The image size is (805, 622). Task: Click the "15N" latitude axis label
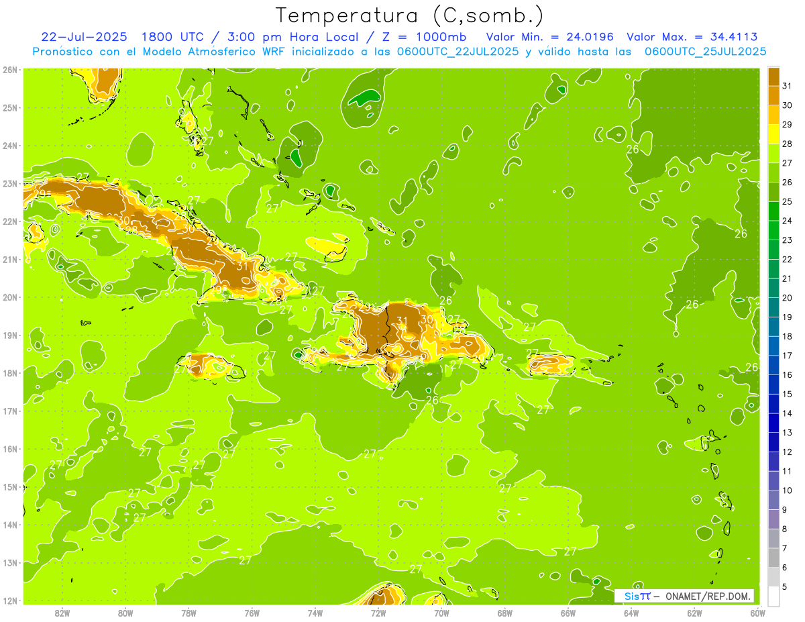(9, 486)
